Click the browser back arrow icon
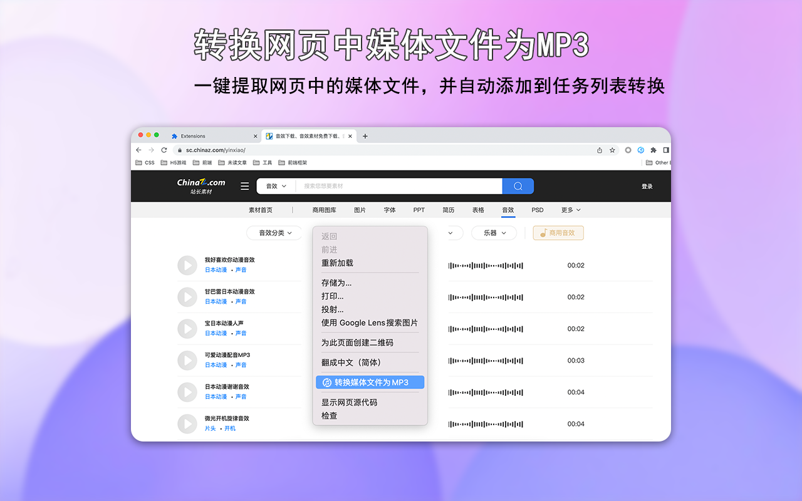The image size is (802, 501). coord(138,150)
